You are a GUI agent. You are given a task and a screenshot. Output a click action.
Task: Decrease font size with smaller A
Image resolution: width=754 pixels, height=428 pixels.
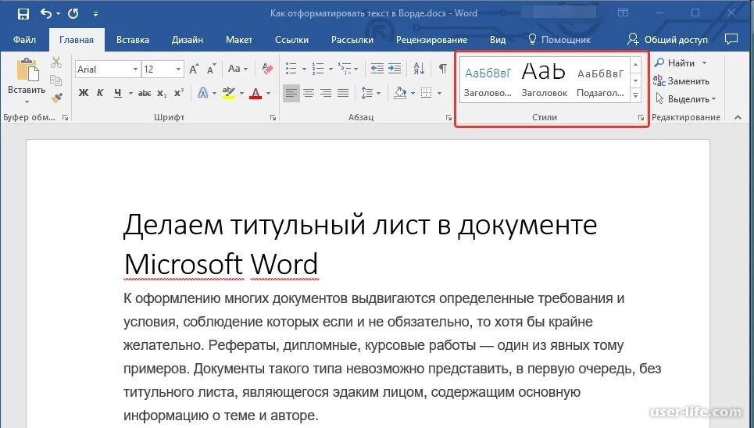[x=212, y=70]
